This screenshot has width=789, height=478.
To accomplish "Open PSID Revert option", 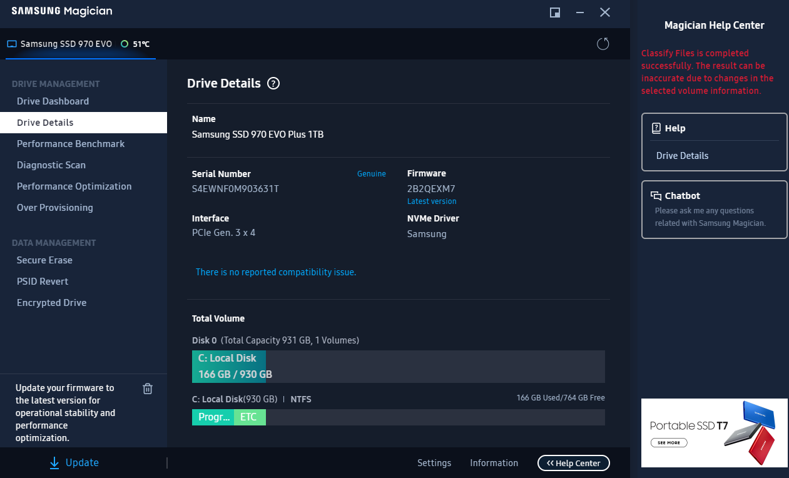I will (43, 282).
